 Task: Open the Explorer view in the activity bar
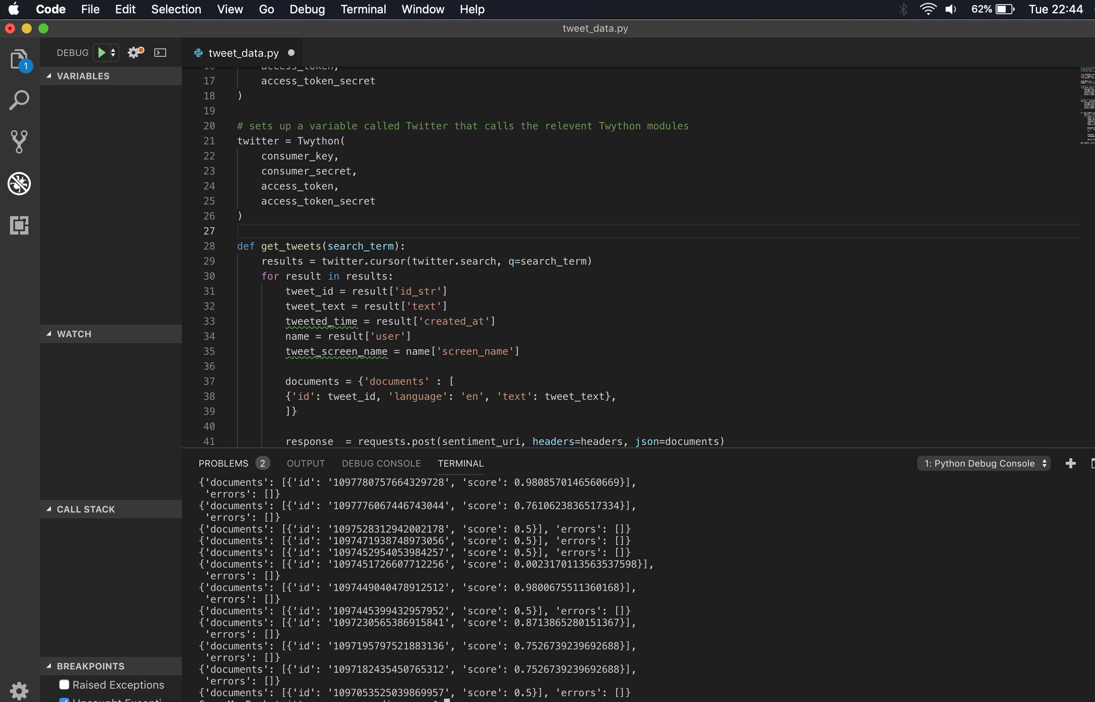click(x=19, y=60)
